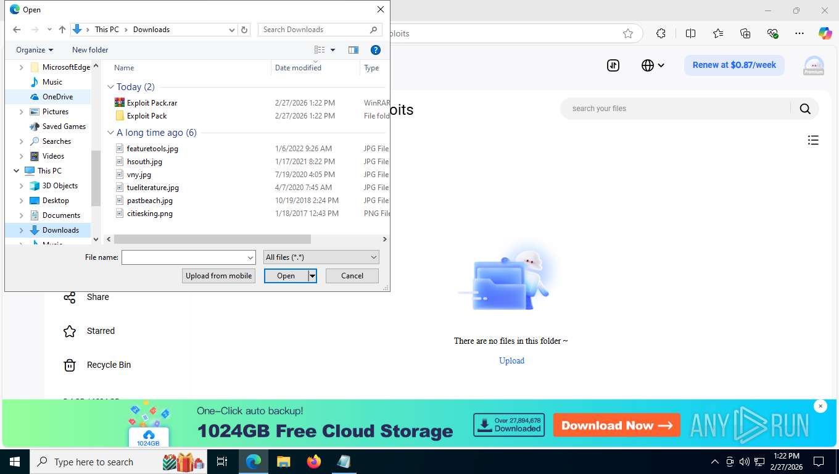Expand the address bar path dropdown
Image resolution: width=839 pixels, height=474 pixels.
(232, 30)
